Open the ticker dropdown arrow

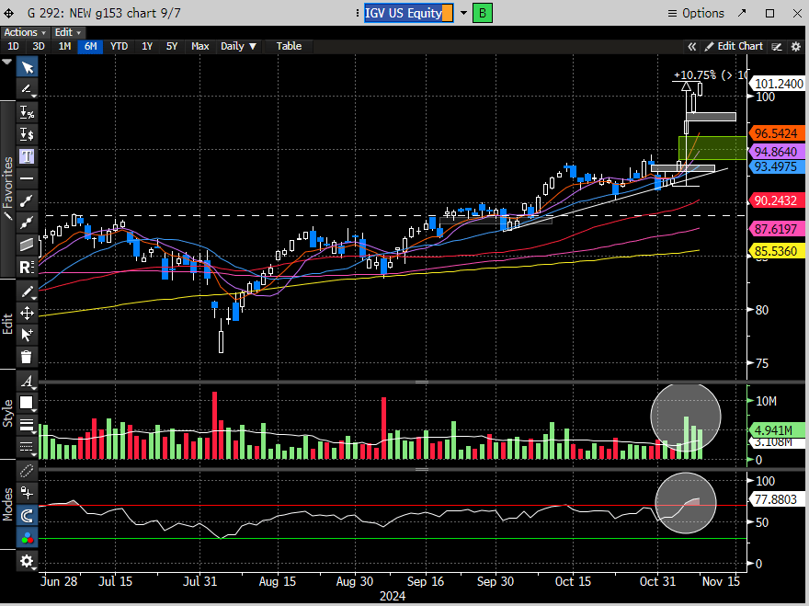(x=463, y=14)
